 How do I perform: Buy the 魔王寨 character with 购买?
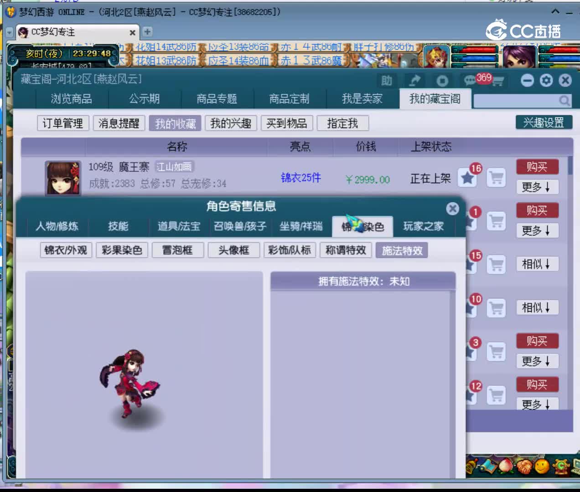coord(537,167)
